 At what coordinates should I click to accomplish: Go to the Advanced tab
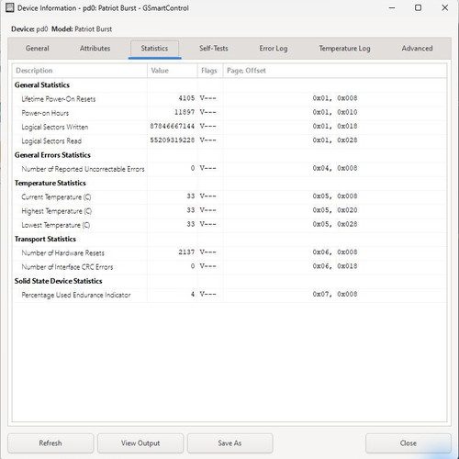click(x=417, y=49)
